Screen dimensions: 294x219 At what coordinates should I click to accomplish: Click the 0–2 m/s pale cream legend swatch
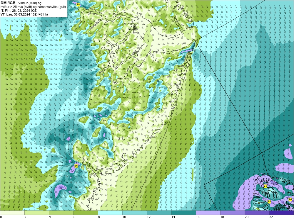pyautogui.click(x=12, y=213)
